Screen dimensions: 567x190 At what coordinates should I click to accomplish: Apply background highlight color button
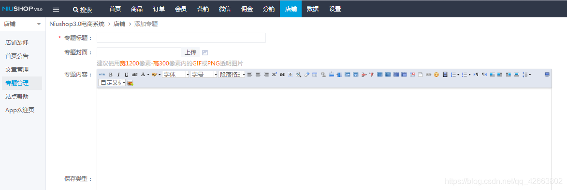pos(154,75)
